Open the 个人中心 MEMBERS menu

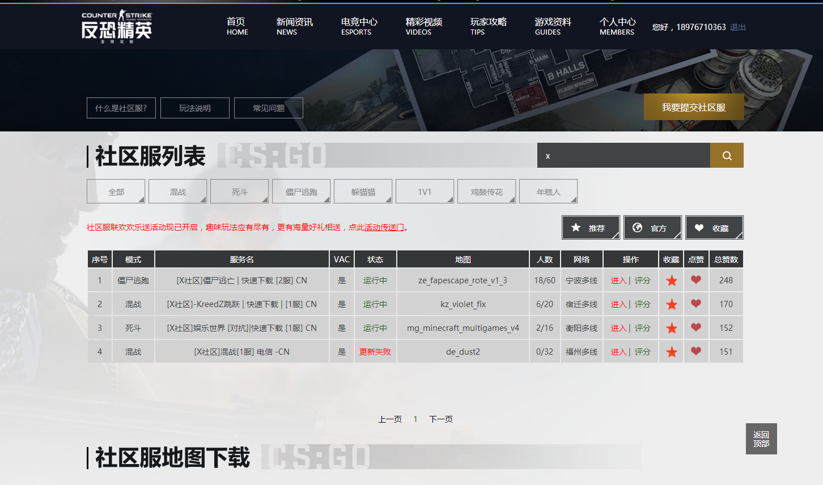pyautogui.click(x=617, y=26)
